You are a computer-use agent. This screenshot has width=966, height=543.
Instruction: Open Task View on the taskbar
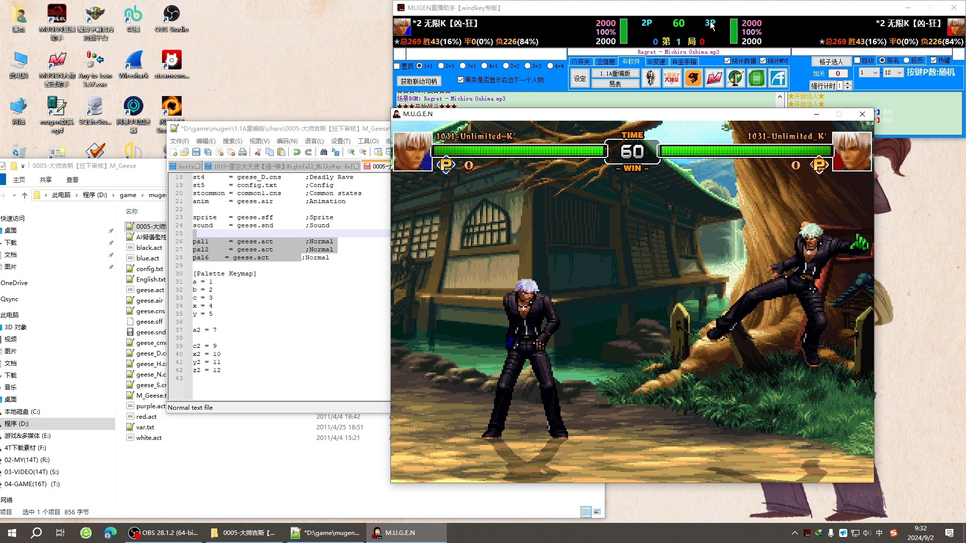click(x=60, y=532)
